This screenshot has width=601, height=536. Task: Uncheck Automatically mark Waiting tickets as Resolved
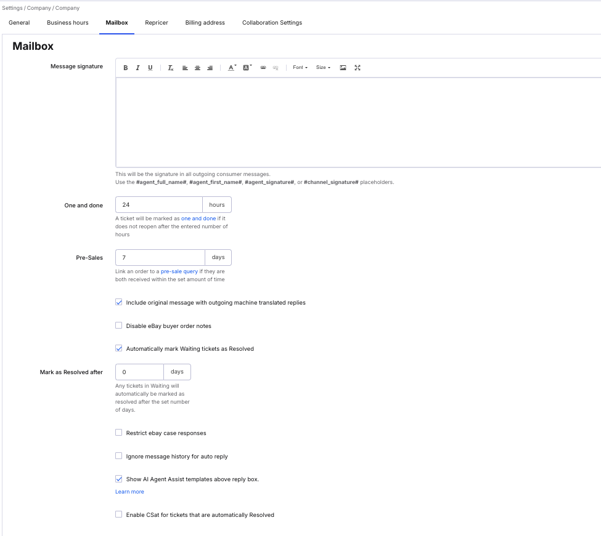[119, 348]
